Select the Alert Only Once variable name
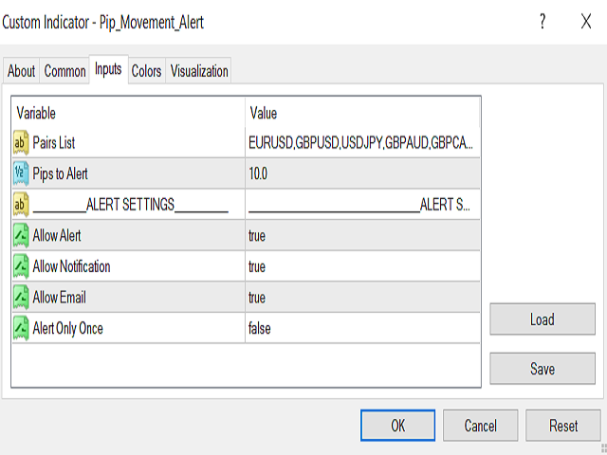 click(x=67, y=329)
